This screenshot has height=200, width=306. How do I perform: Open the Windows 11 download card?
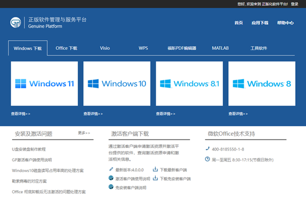point(44,84)
